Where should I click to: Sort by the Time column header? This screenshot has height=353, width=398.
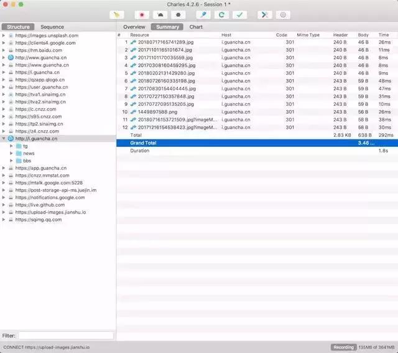[x=383, y=35]
